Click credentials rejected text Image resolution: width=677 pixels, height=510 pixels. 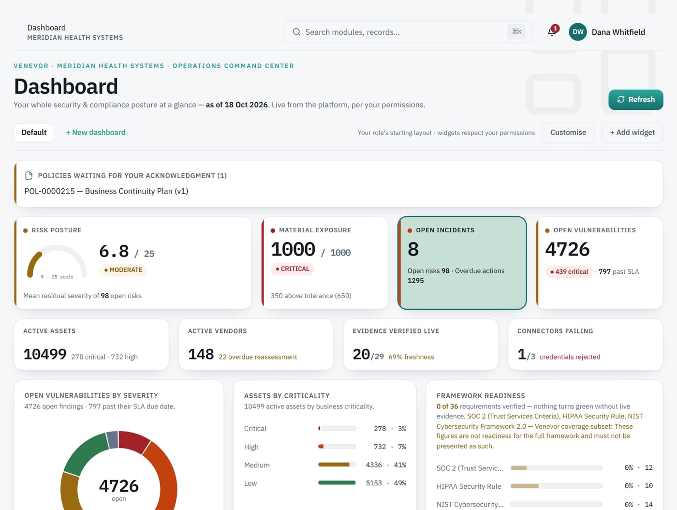pos(570,357)
